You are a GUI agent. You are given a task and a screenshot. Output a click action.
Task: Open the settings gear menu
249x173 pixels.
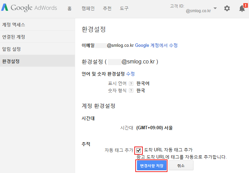[227, 8]
